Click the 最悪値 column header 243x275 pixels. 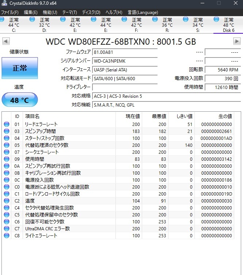point(155,116)
